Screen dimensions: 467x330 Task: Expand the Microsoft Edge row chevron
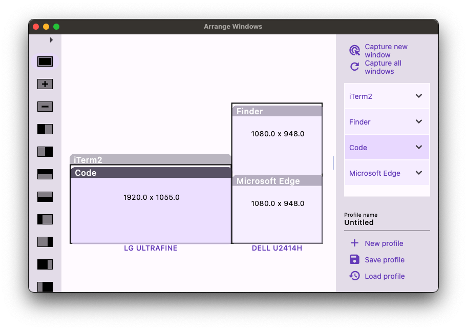point(419,173)
